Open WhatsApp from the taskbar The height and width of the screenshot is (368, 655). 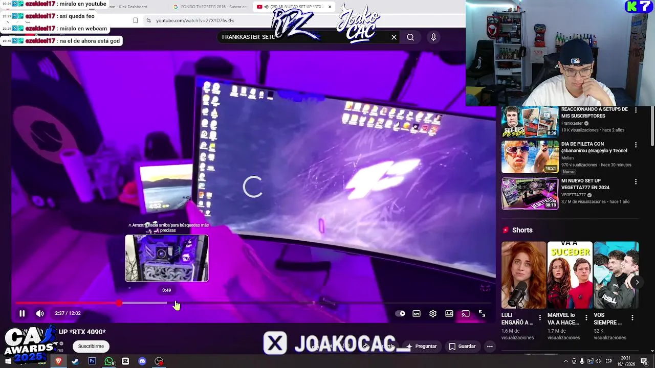[109, 361]
